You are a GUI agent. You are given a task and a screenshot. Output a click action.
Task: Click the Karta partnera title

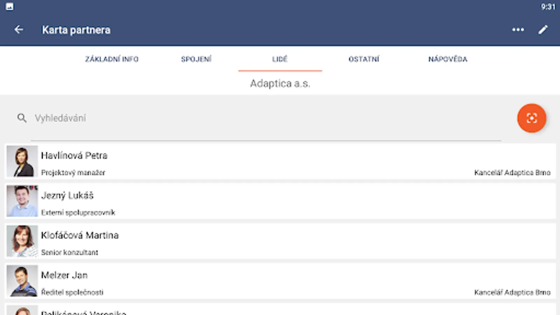click(76, 30)
